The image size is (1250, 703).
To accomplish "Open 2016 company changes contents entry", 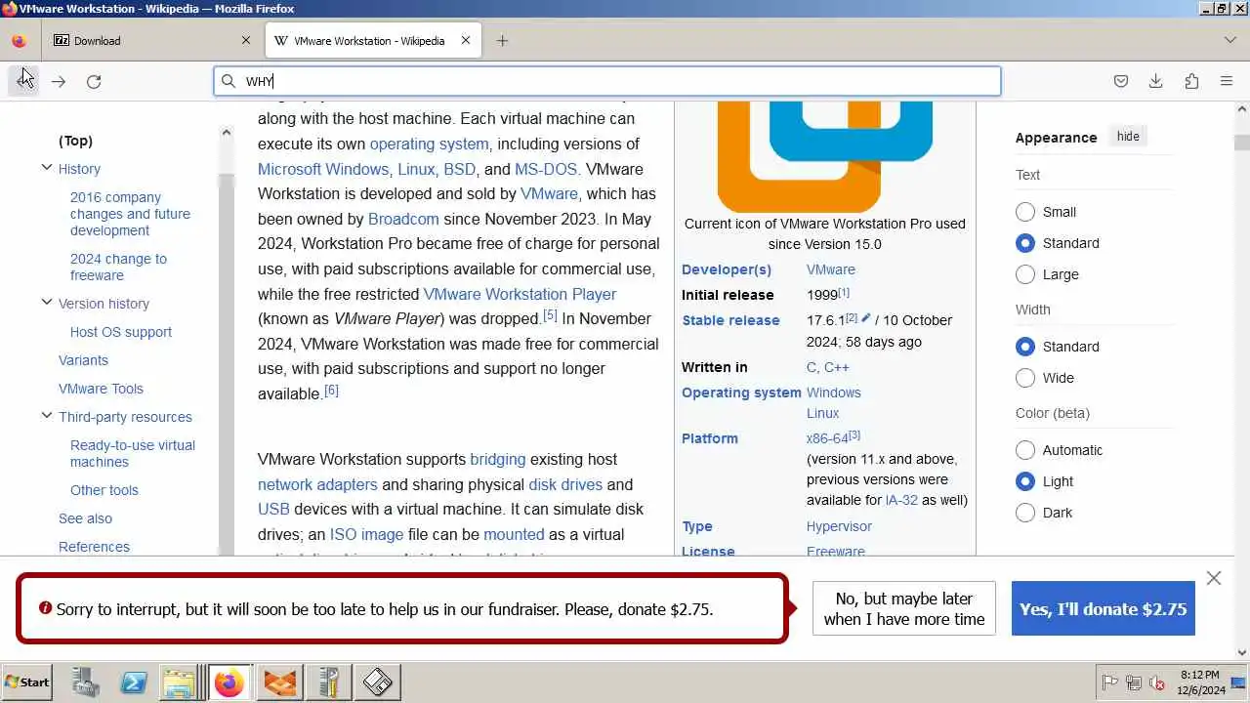I will [x=130, y=214].
